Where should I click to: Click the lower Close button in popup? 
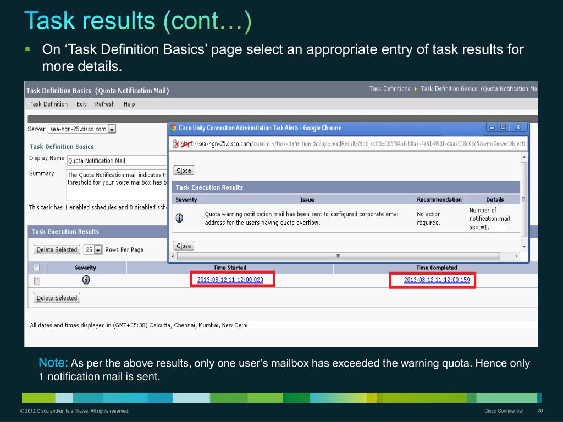[184, 246]
